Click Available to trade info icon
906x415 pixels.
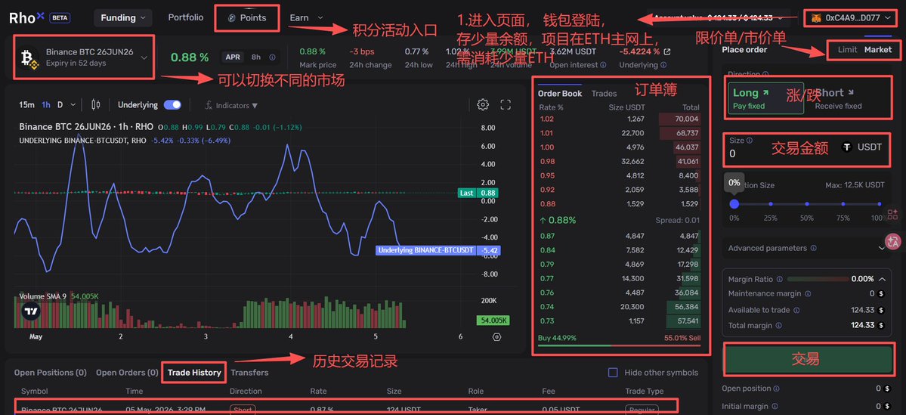pos(796,310)
